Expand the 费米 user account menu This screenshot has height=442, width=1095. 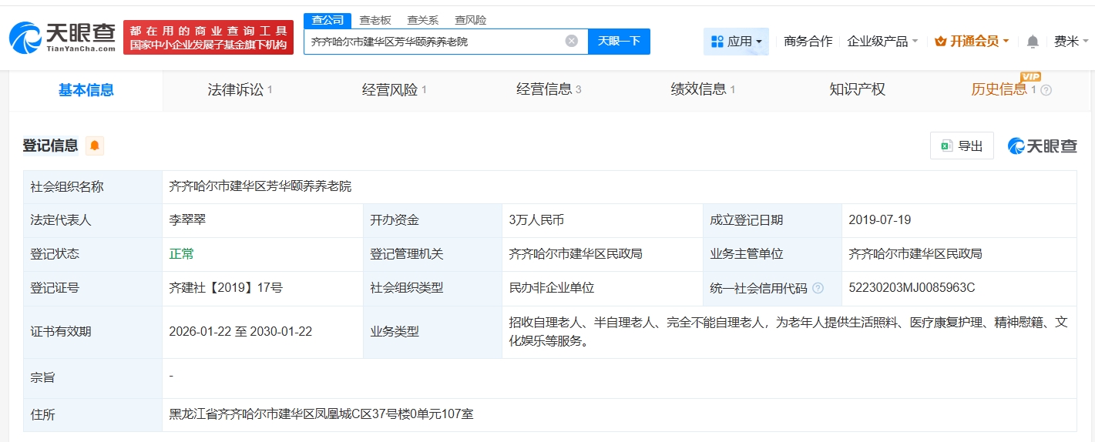(1071, 42)
